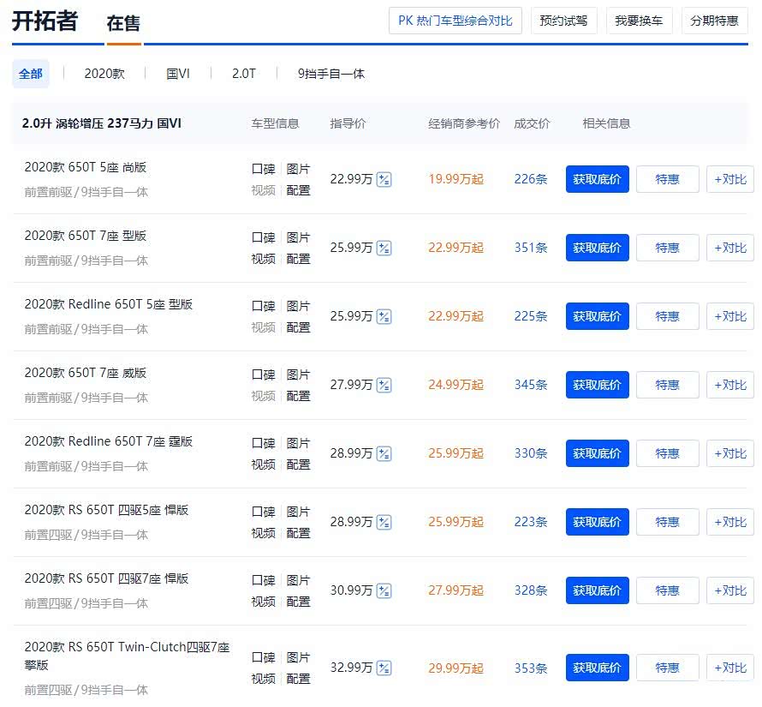
Task: Open 视频 for 650T 7座 型版
Action: (264, 259)
